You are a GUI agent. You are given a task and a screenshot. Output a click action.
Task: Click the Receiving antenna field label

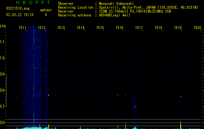pos(75,15)
